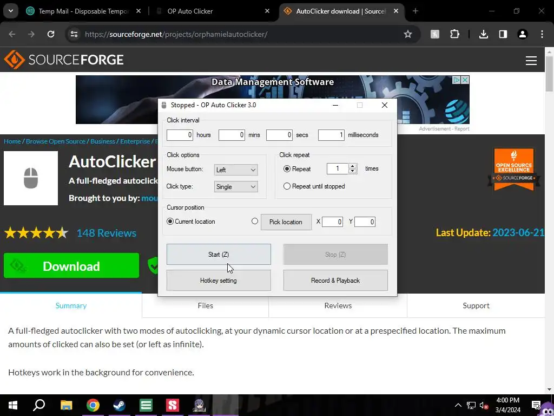
Task: Open the Mouse button dropdown
Action: [236, 170]
